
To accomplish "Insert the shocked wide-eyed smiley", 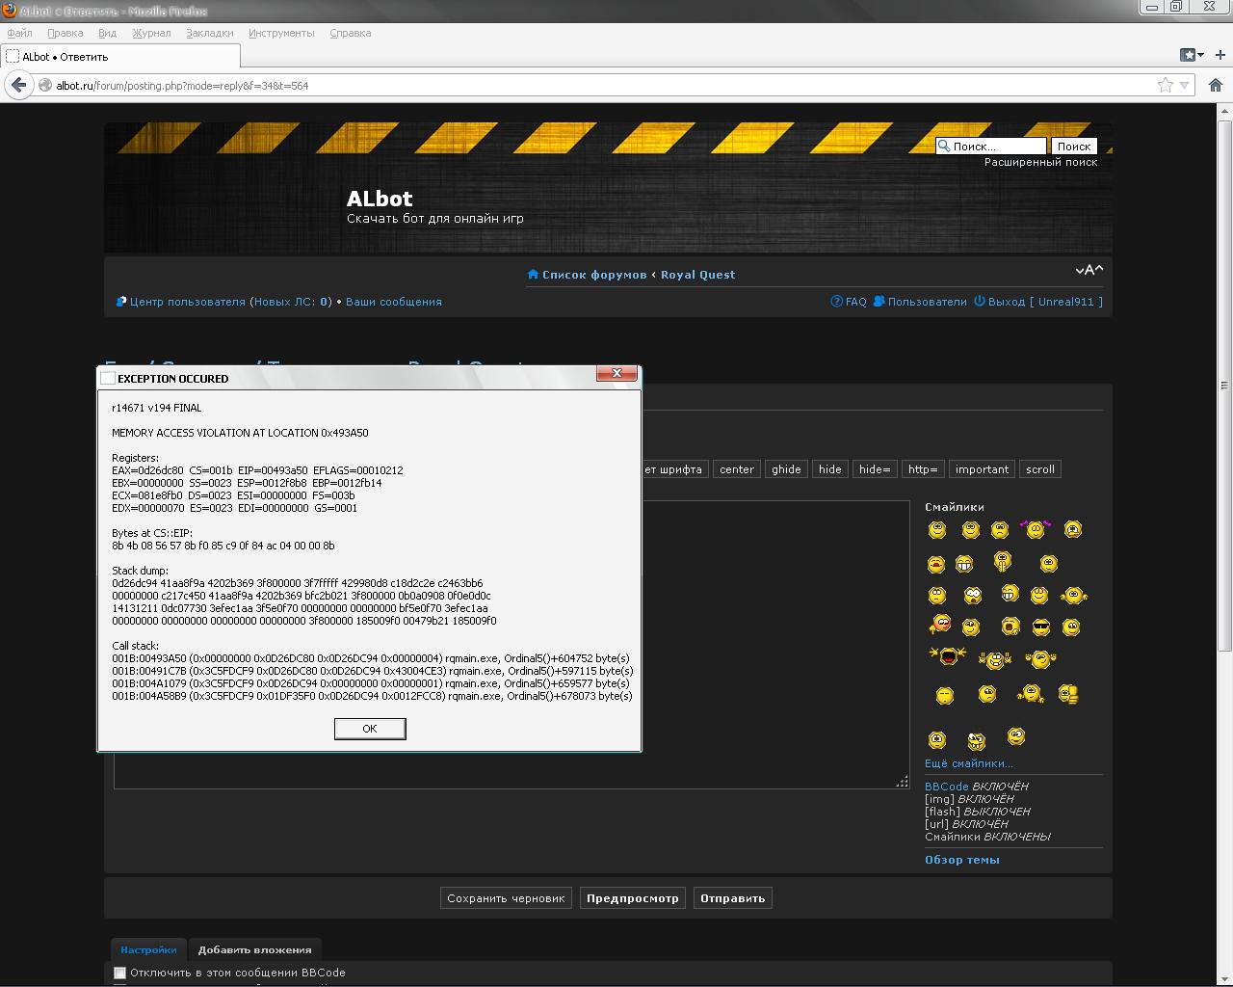I will (973, 595).
